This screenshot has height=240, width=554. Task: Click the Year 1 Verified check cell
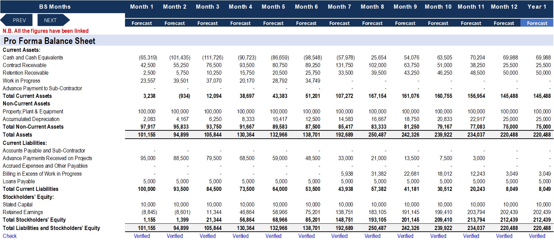coord(537,236)
